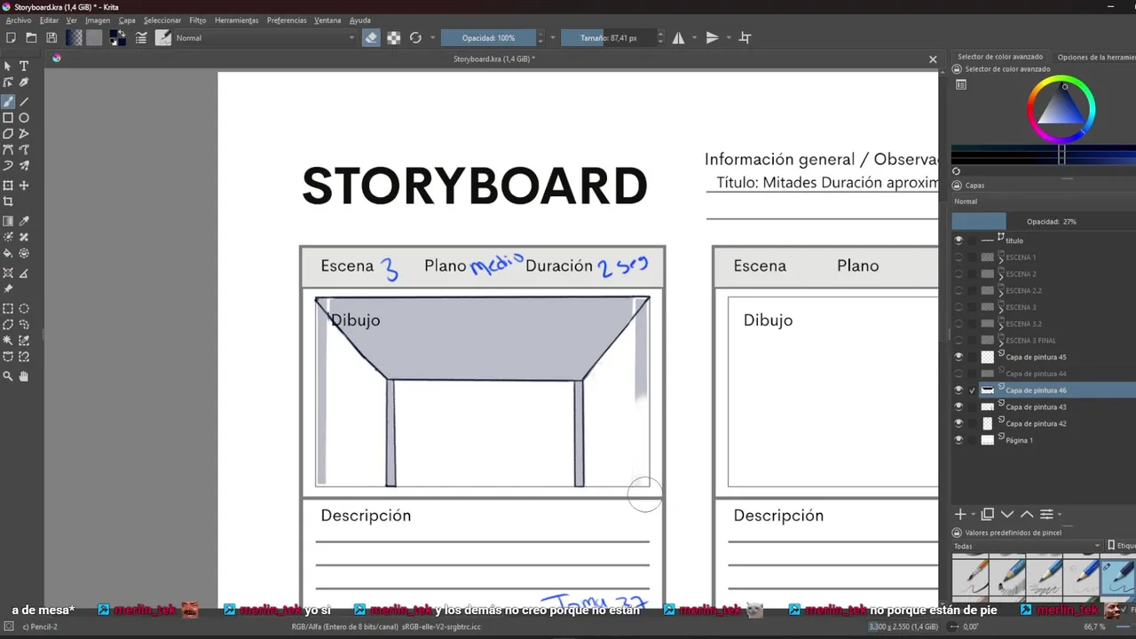
Task: Open the Capa menu
Action: [127, 20]
